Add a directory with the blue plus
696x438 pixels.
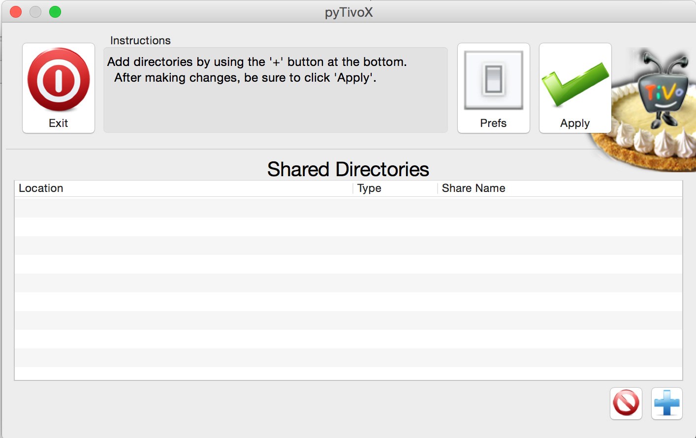click(x=666, y=404)
